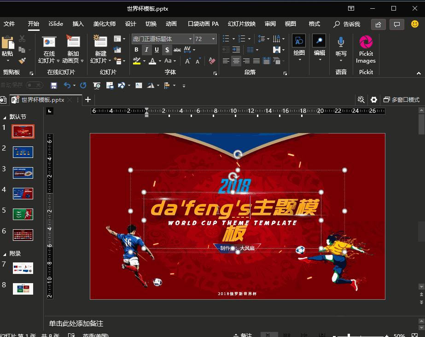Image resolution: width=425 pixels, height=337 pixels.
Task: Select the Bold formatting icon
Action: [x=136, y=49]
